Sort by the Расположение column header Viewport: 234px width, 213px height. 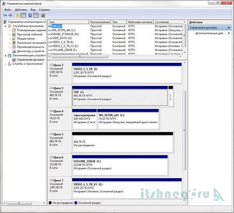100,22
